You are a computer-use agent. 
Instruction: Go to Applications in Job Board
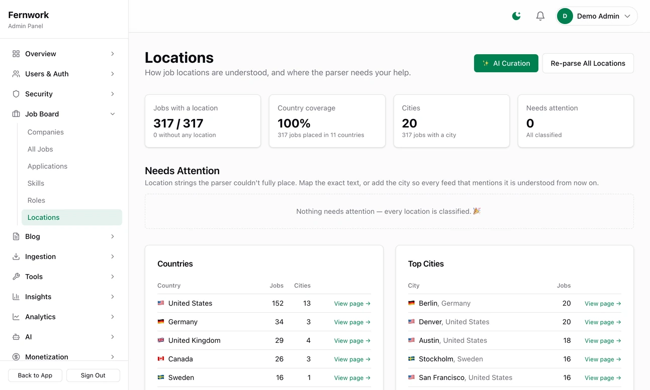(x=72, y=166)
